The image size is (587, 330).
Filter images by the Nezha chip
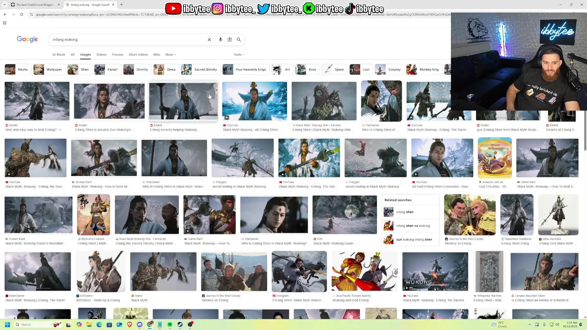pos(17,69)
